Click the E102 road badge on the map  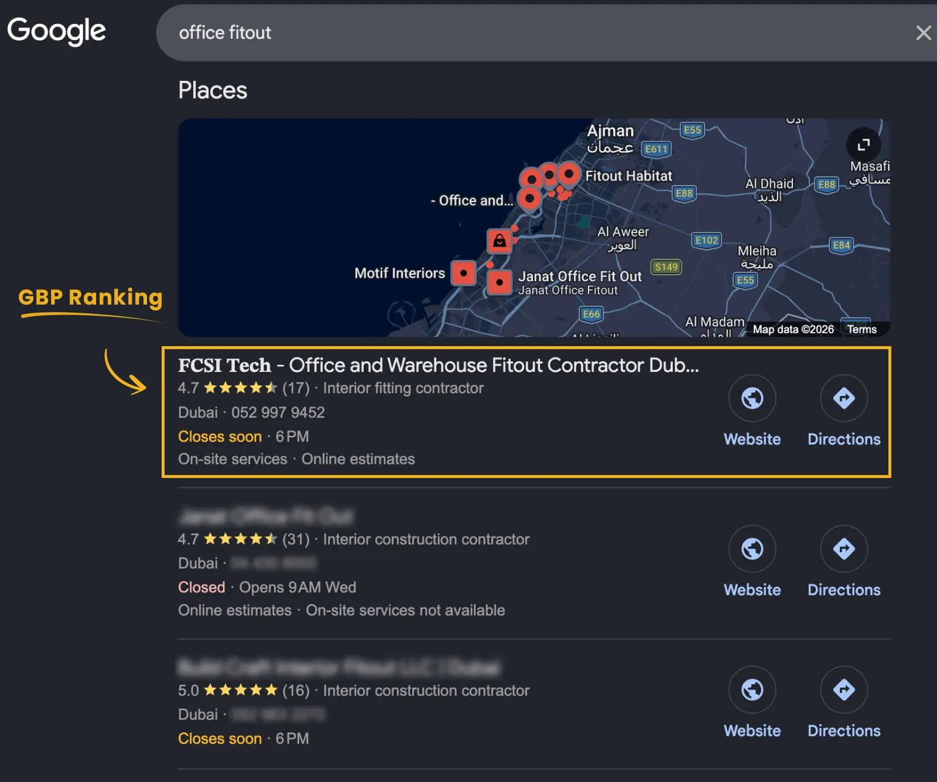click(706, 240)
